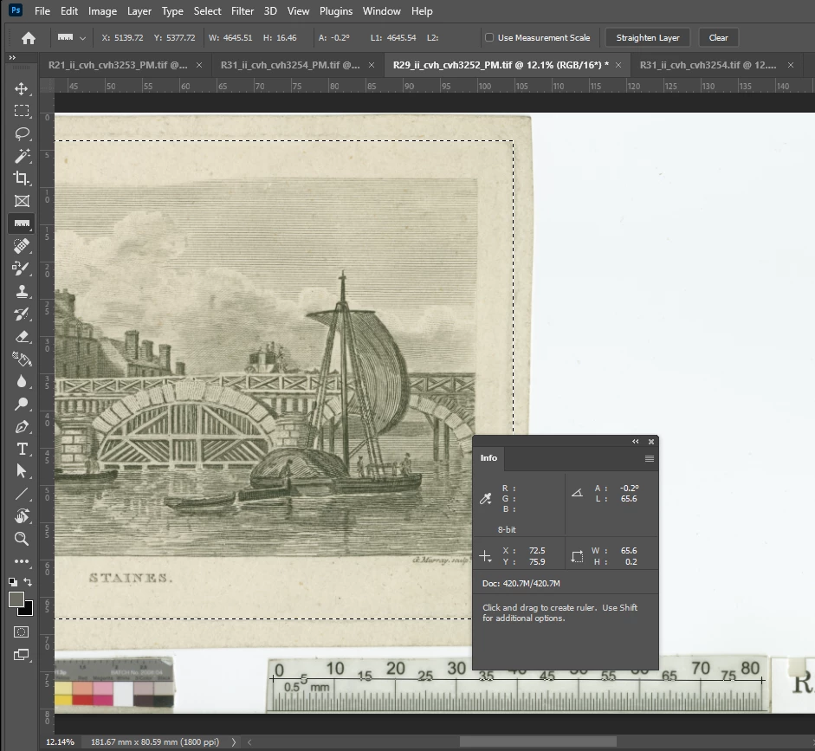Select the Rectangular Marquee tool
The image size is (815, 751).
coord(22,111)
